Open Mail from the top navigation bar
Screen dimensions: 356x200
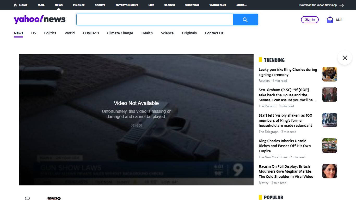[41, 5]
